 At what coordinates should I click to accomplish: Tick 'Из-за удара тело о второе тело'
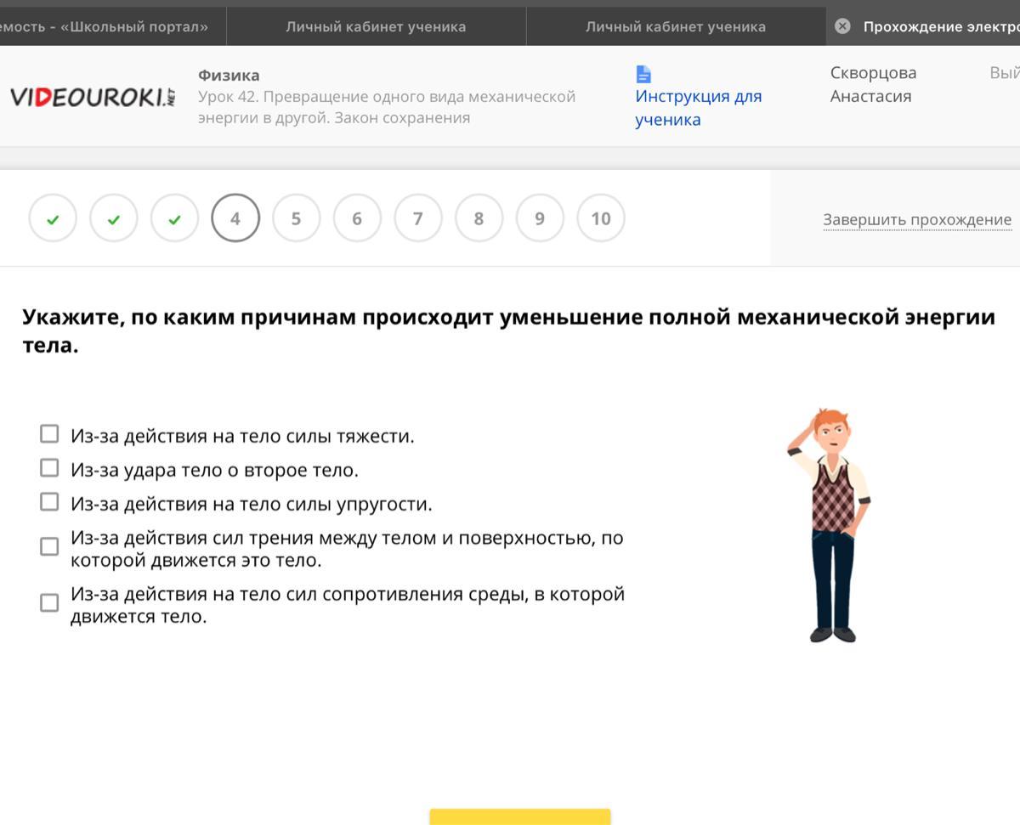(49, 468)
